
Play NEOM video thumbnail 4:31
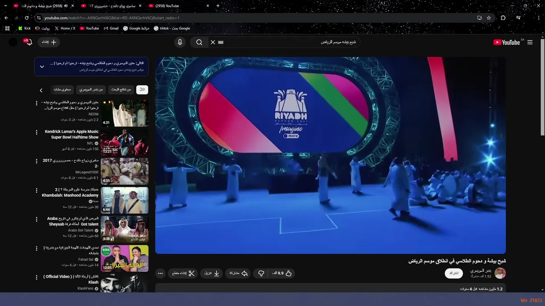click(125, 113)
